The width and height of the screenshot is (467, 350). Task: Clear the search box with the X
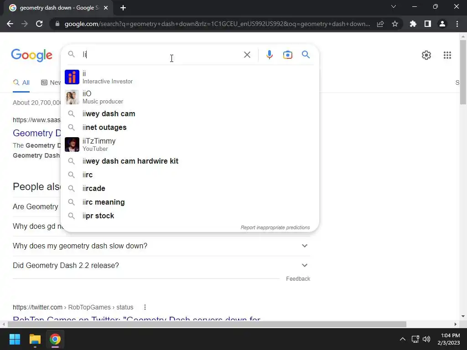pyautogui.click(x=247, y=55)
